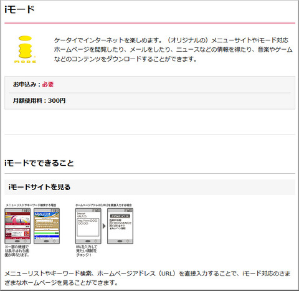Click the caption above the menu list phones

(x=31, y=205)
